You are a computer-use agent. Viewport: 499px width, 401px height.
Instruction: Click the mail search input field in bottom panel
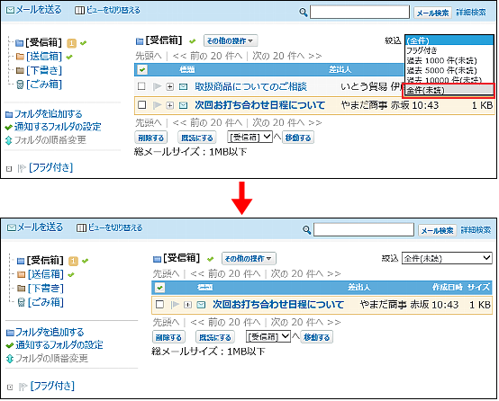363,229
